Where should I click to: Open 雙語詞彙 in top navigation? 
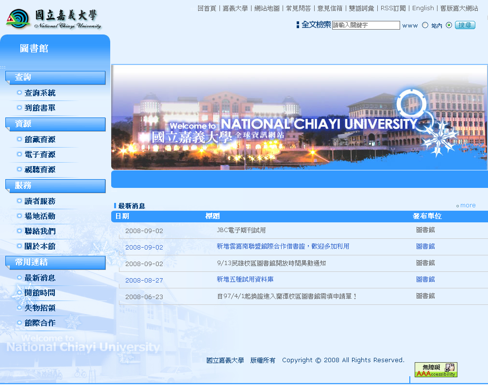(x=361, y=8)
